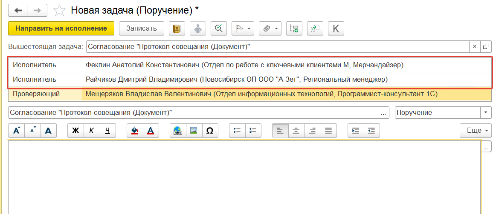Click the add subtask tree icon
The width and height of the screenshot is (496, 214).
click(294, 29)
